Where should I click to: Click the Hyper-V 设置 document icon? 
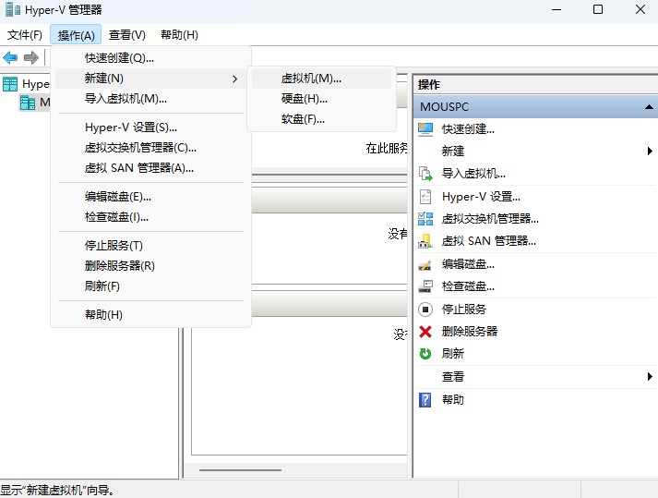pos(425,196)
